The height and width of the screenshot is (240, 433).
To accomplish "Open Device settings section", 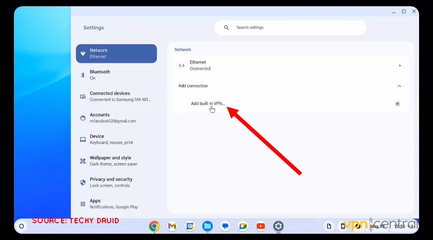I will 116,139.
